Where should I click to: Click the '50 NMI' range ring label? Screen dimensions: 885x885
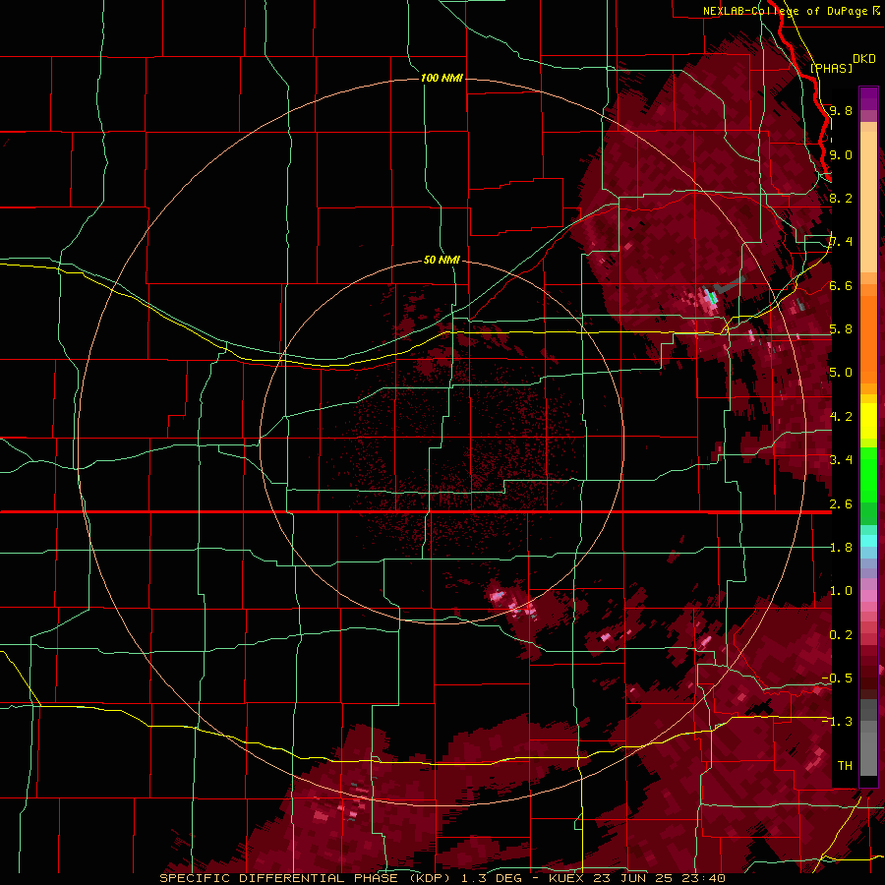[442, 260]
